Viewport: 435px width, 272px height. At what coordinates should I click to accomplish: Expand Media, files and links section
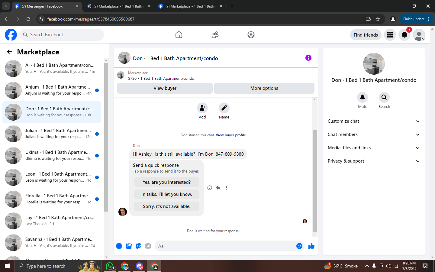[x=374, y=148]
